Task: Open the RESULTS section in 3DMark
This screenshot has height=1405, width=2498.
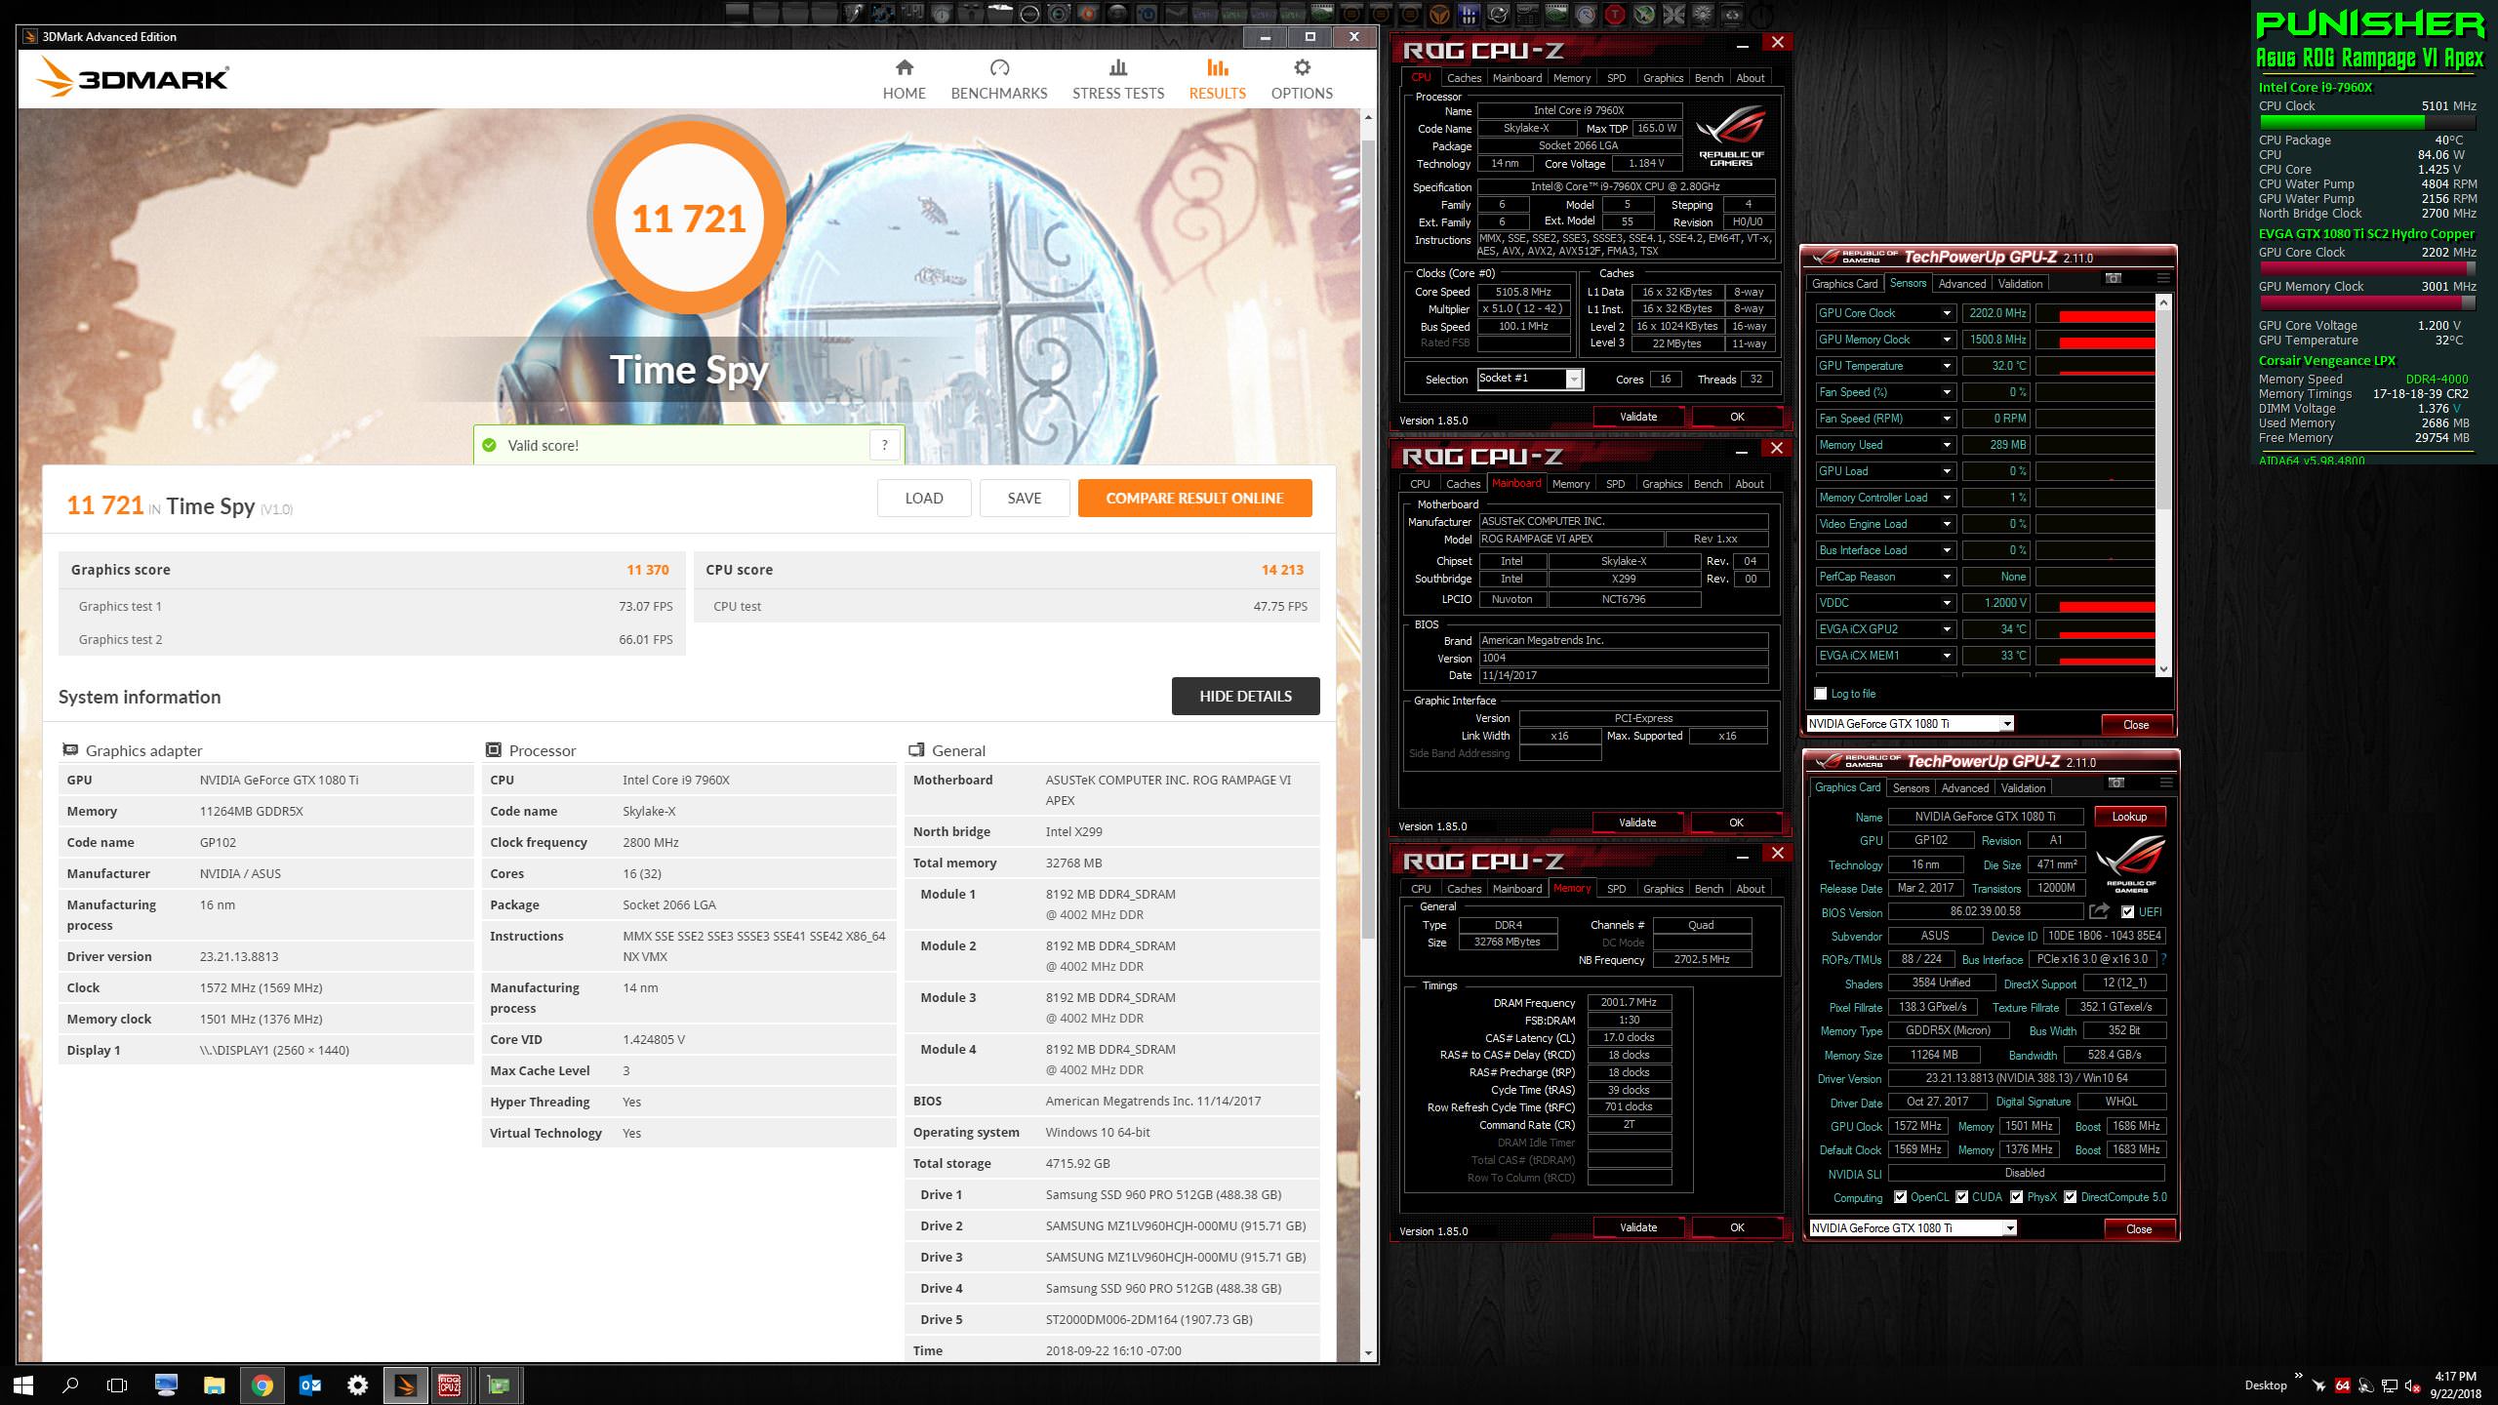Action: [x=1217, y=79]
